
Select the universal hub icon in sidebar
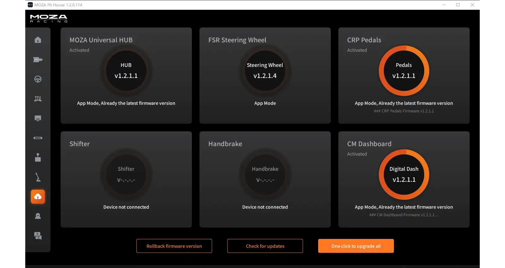tap(38, 138)
